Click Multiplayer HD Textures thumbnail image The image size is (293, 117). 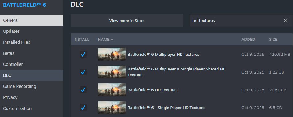(112, 54)
